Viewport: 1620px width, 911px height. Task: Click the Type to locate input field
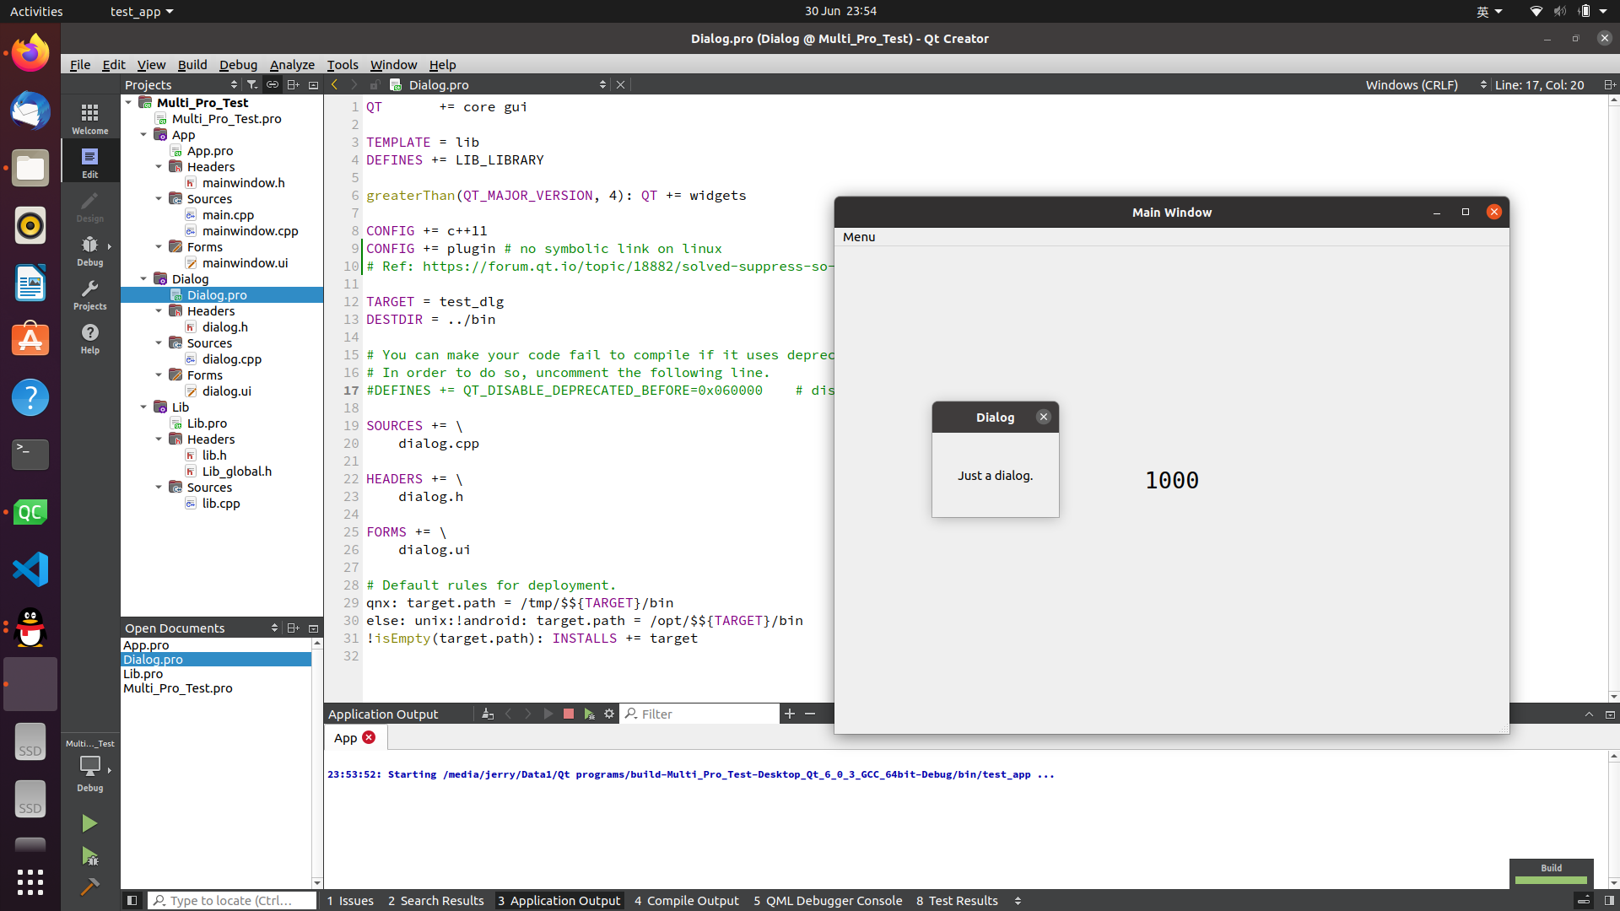(x=232, y=900)
